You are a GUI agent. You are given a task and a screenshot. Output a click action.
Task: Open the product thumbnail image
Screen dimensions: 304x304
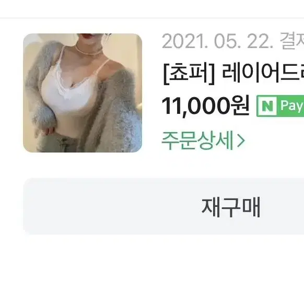[x=83, y=93]
